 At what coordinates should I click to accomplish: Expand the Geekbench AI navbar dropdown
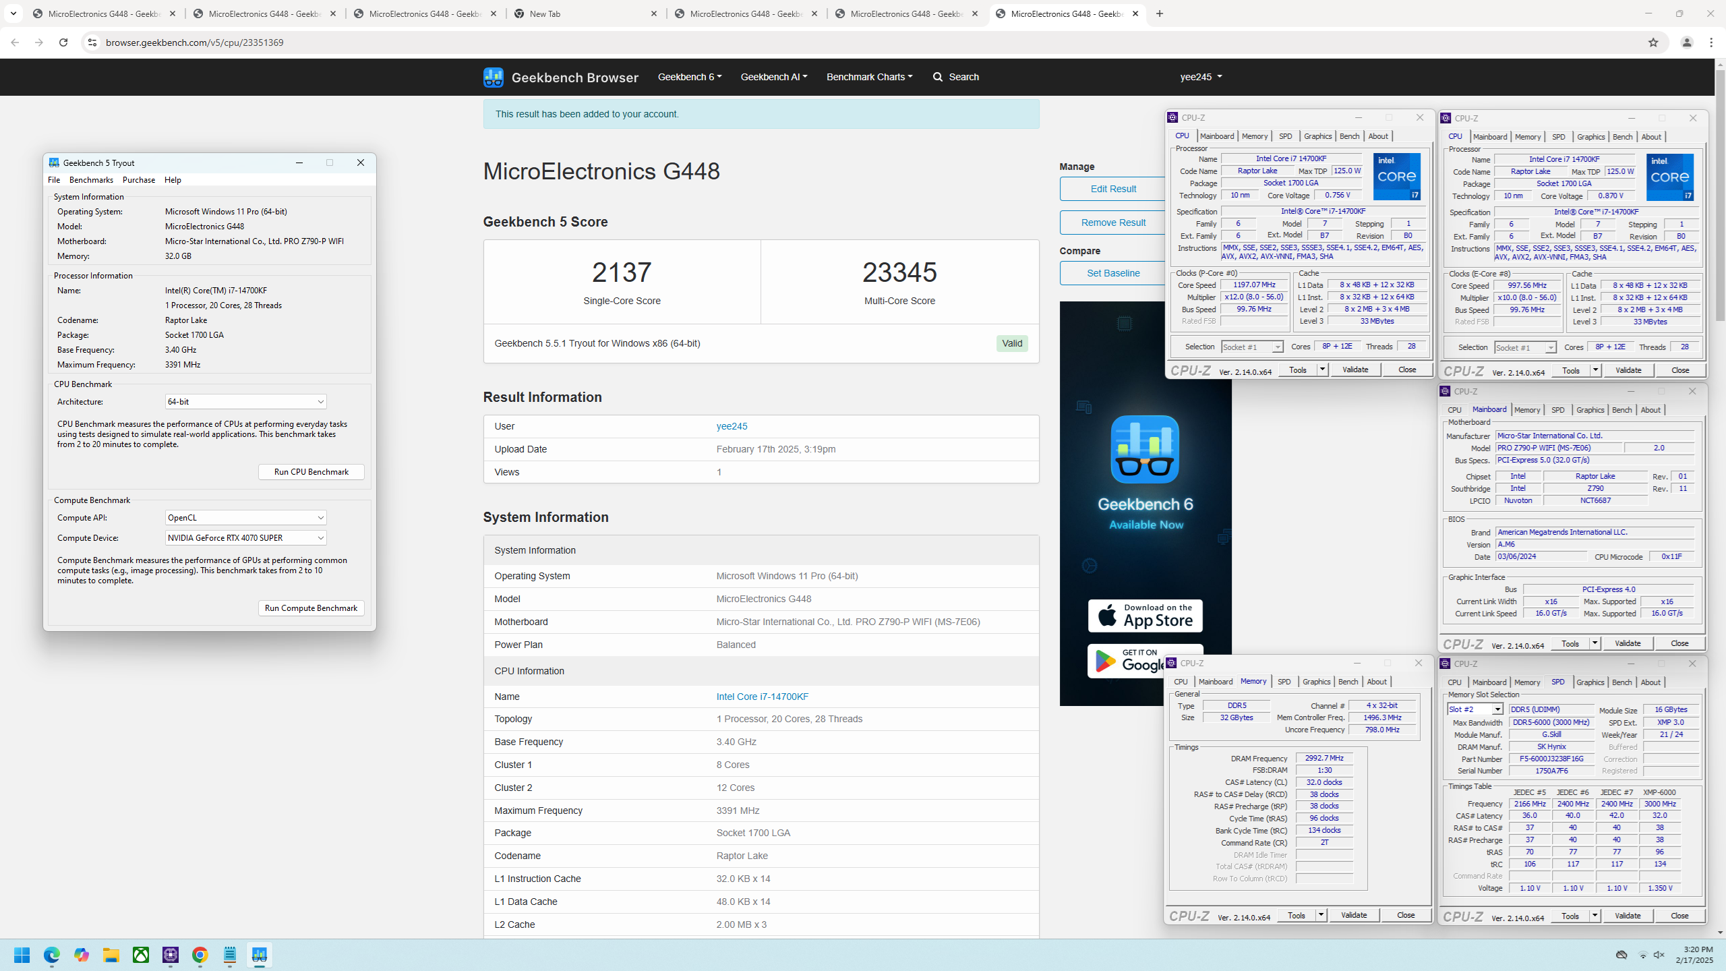[774, 77]
